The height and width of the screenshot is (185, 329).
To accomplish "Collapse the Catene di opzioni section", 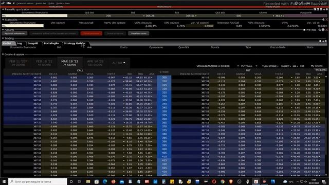I will tap(3, 54).
